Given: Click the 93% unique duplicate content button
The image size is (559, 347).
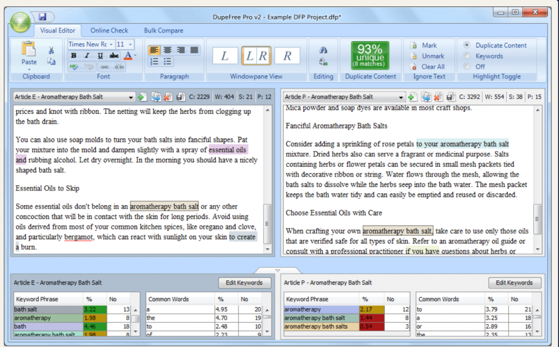Looking at the screenshot, I should point(370,56).
